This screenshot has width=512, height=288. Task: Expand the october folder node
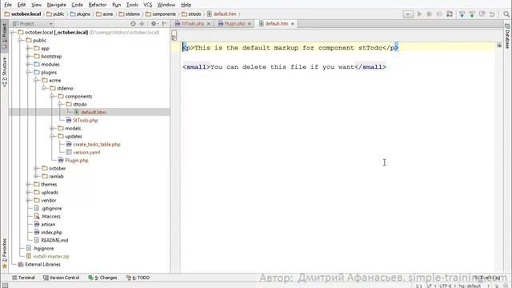click(36, 168)
